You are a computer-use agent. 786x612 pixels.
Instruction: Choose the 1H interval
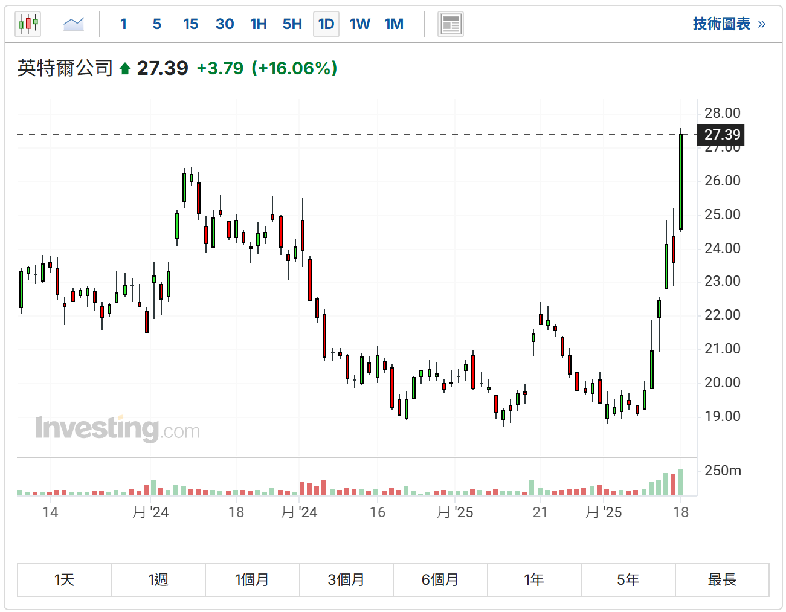(259, 24)
